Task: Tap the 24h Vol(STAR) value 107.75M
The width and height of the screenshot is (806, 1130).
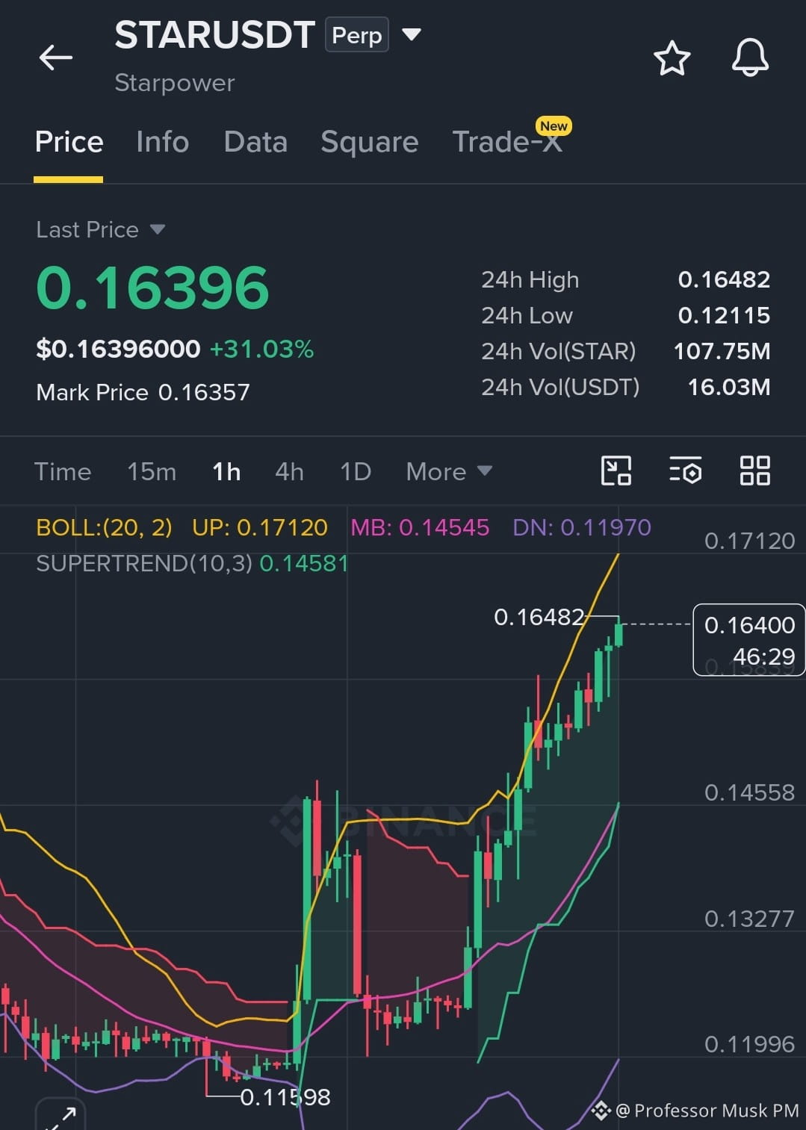Action: 722,351
